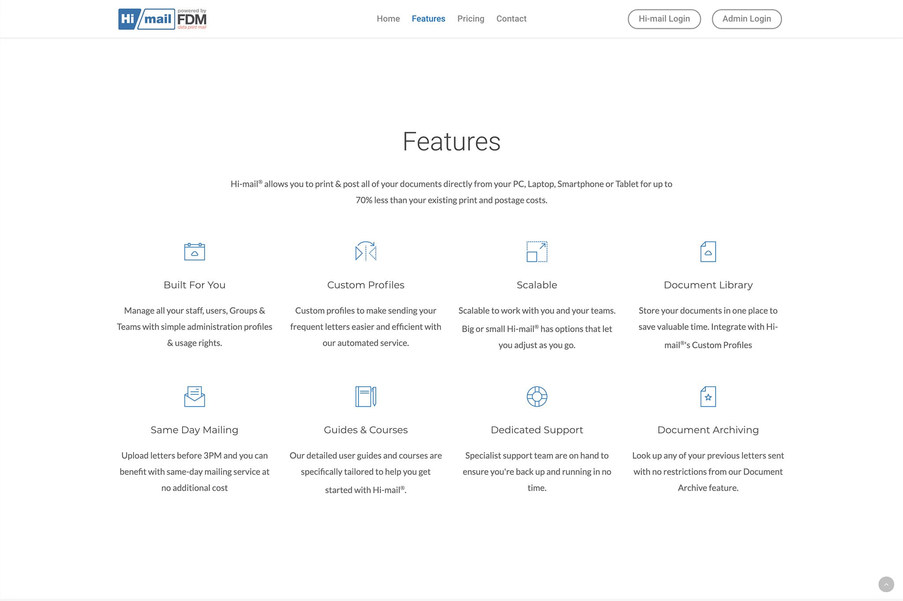Open the Home menu item
The width and height of the screenshot is (903, 601).
388,19
